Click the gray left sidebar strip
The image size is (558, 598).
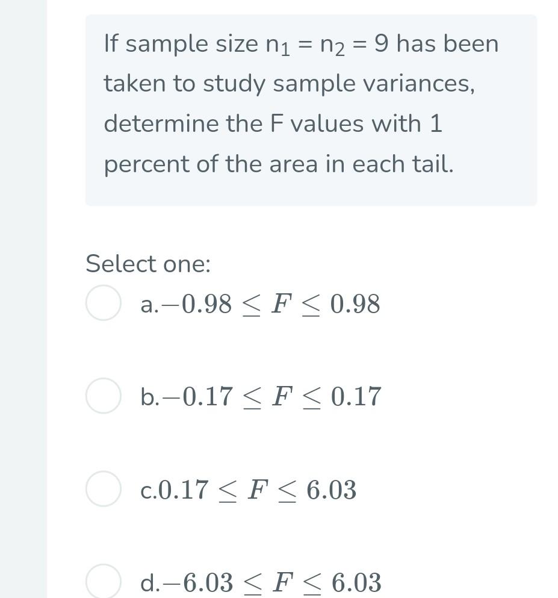[23, 299]
